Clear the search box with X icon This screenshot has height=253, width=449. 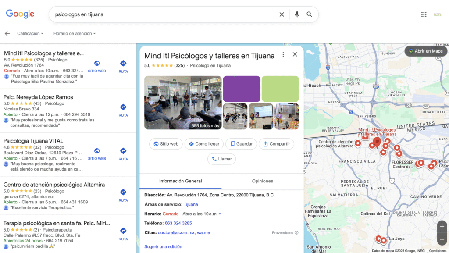pos(282,14)
